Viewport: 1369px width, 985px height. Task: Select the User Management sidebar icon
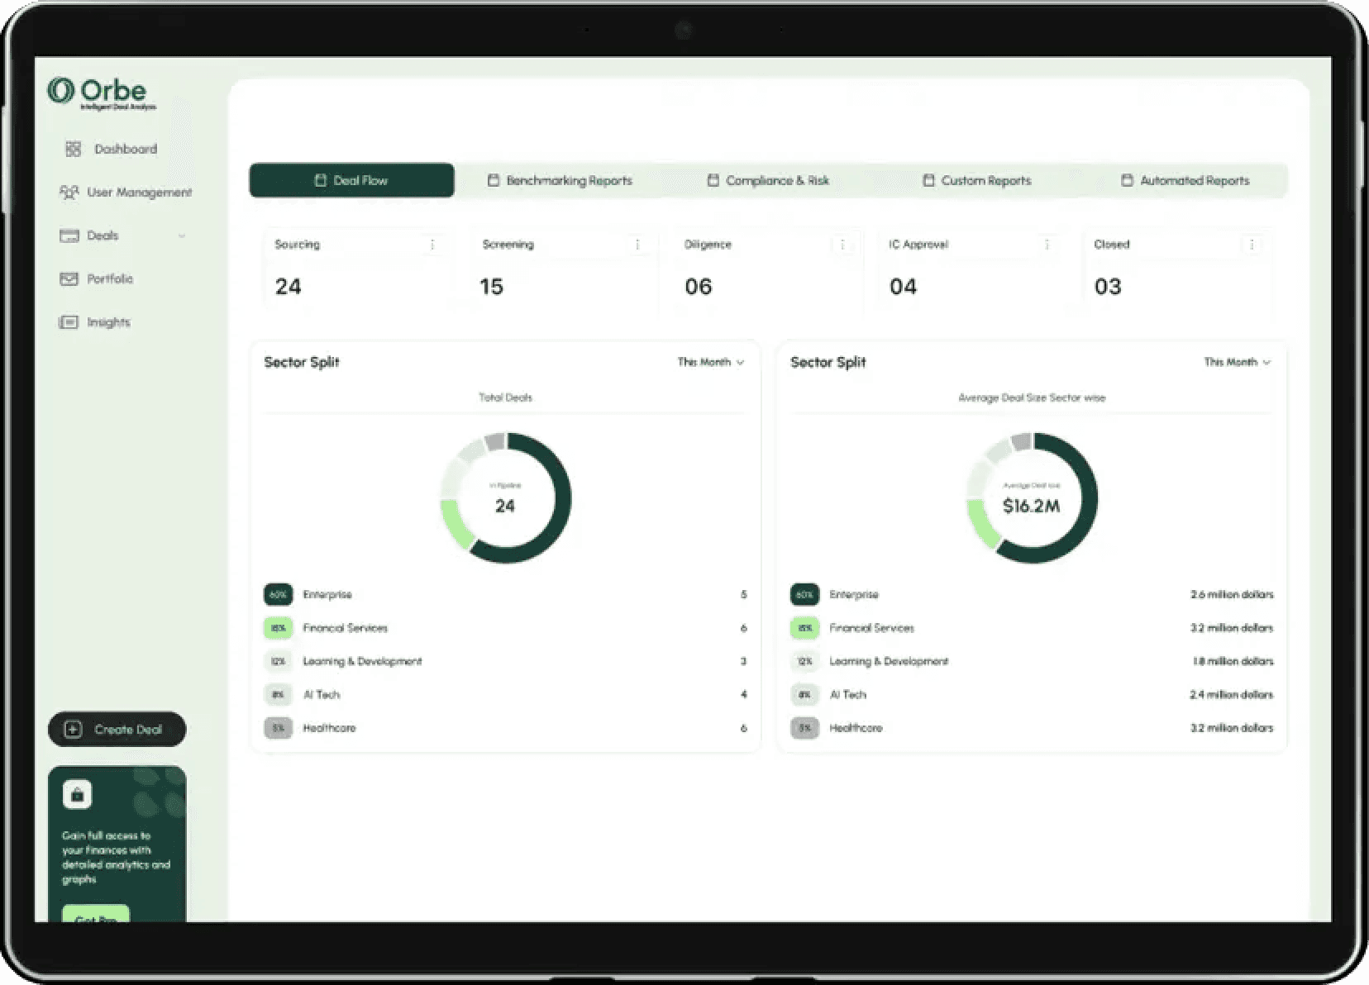point(70,192)
